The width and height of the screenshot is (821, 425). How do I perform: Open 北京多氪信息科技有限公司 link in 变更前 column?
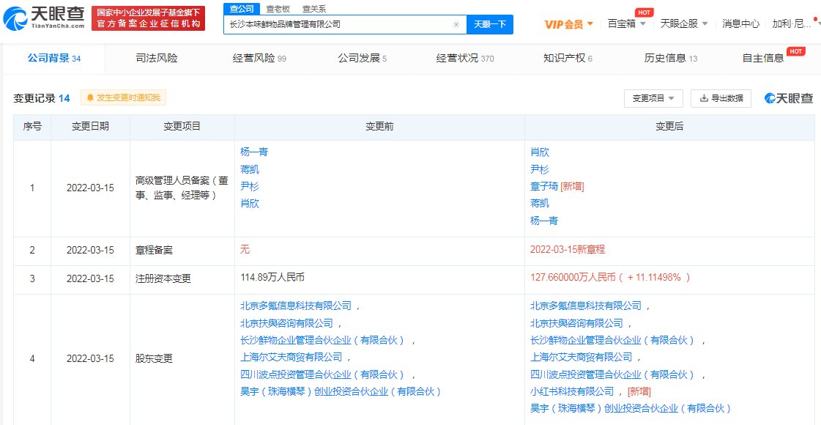pyautogui.click(x=296, y=306)
